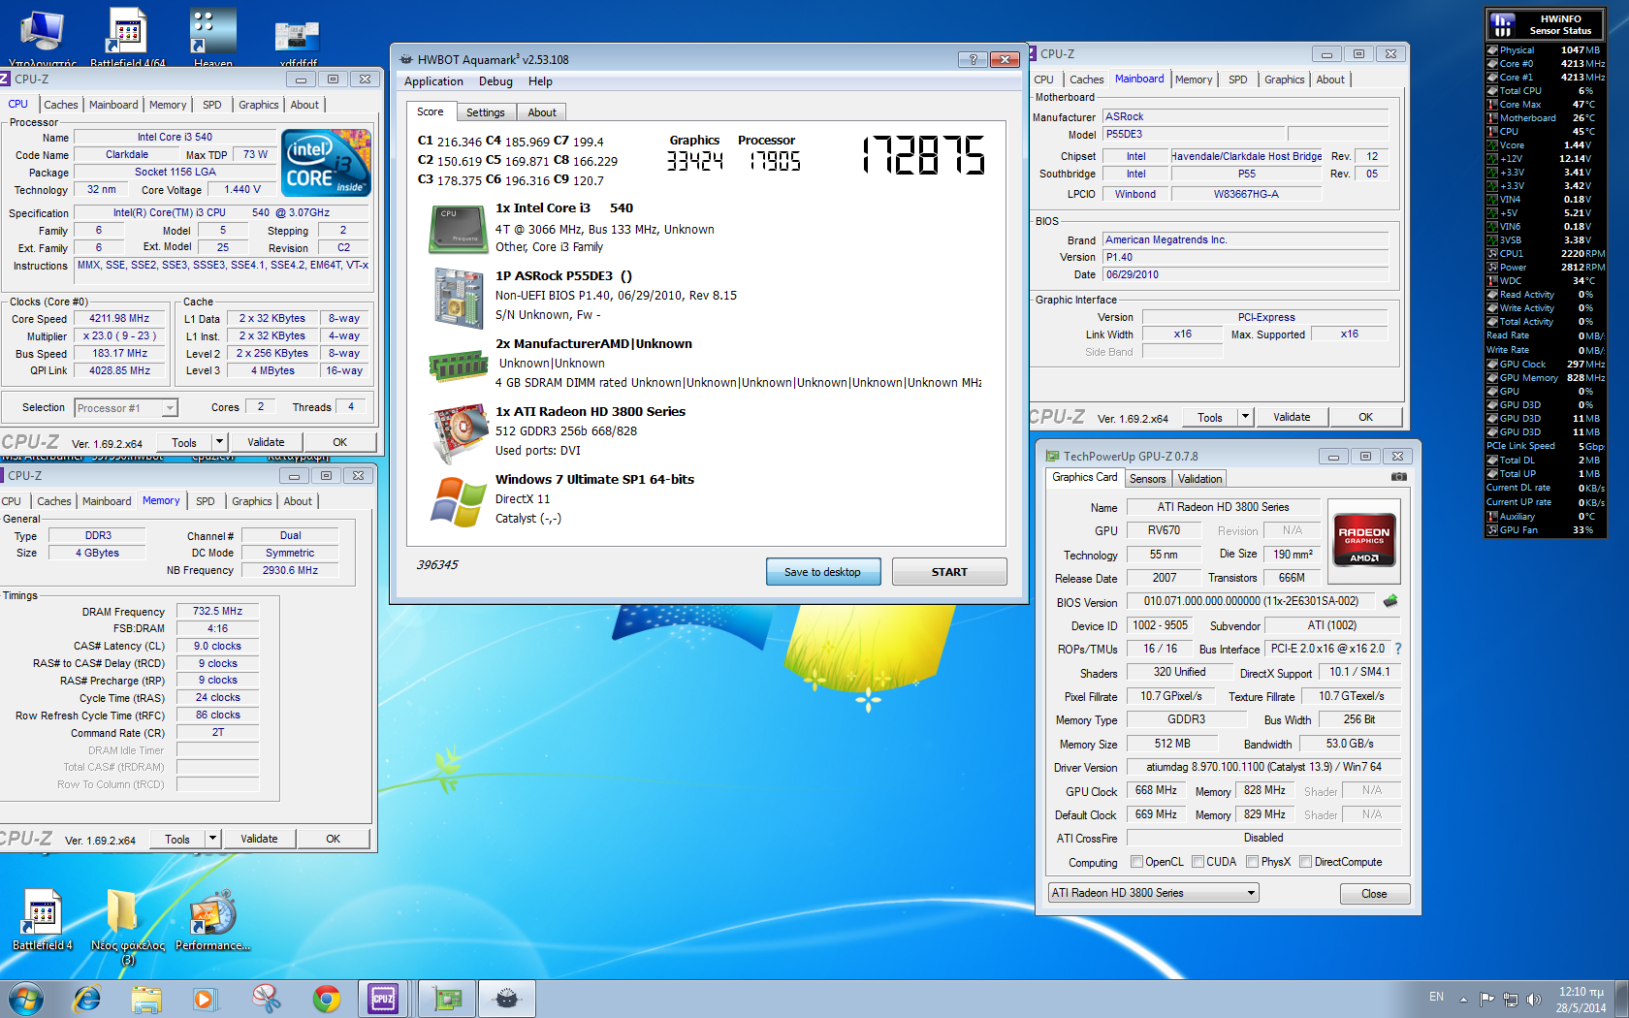This screenshot has height=1018, width=1629.
Task: Click the volume icon in system tray
Action: pyautogui.click(x=1534, y=999)
